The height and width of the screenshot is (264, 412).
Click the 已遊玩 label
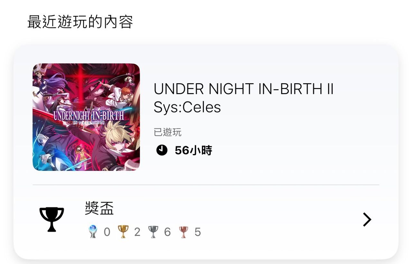coord(168,132)
